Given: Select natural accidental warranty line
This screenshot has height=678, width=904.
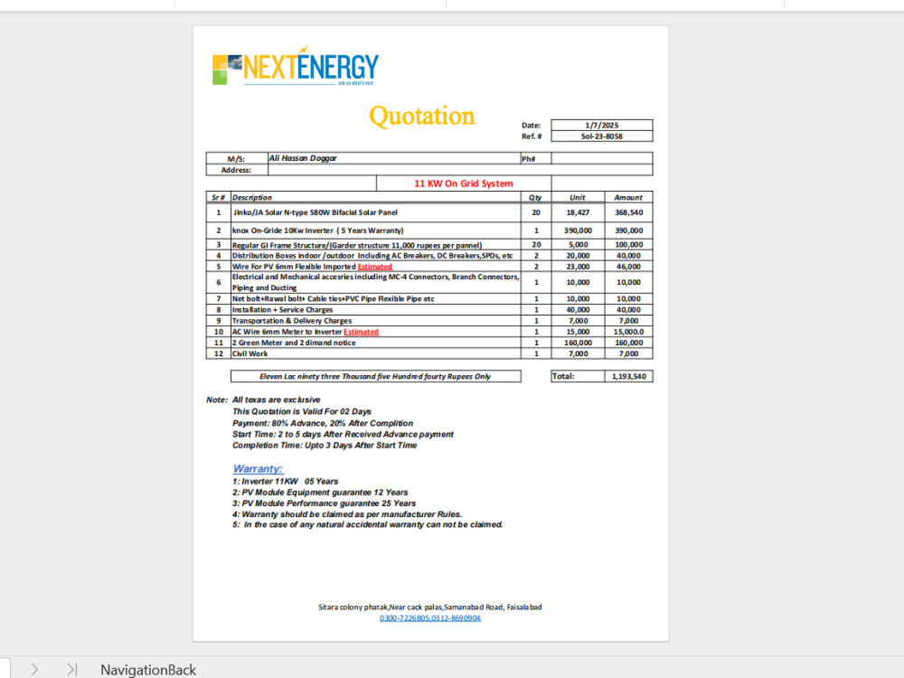Looking at the screenshot, I should point(367,524).
